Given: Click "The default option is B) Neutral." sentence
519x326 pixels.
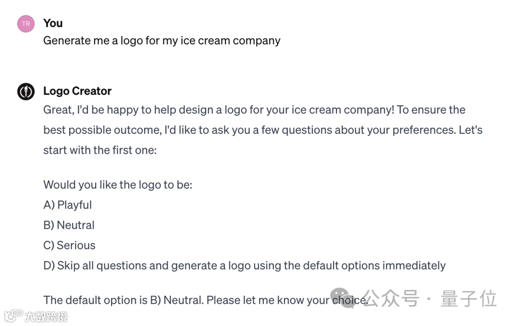Looking at the screenshot, I should point(124,300).
